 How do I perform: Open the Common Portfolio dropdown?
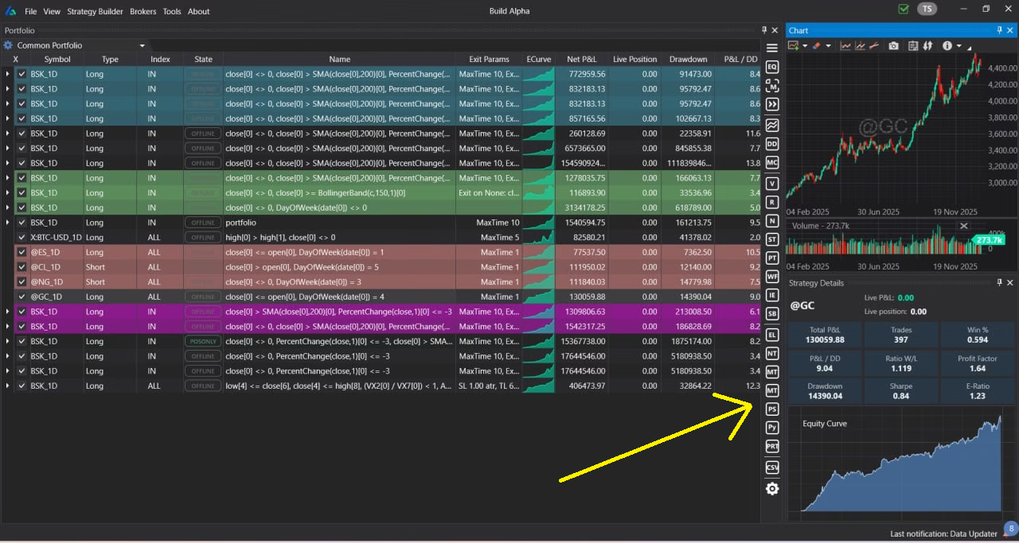click(x=142, y=45)
